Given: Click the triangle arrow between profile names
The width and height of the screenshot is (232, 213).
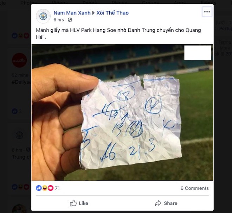Looking at the screenshot, I should (x=94, y=13).
